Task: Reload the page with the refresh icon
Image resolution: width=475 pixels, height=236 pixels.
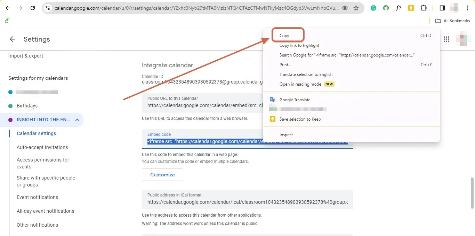Action: (x=33, y=8)
